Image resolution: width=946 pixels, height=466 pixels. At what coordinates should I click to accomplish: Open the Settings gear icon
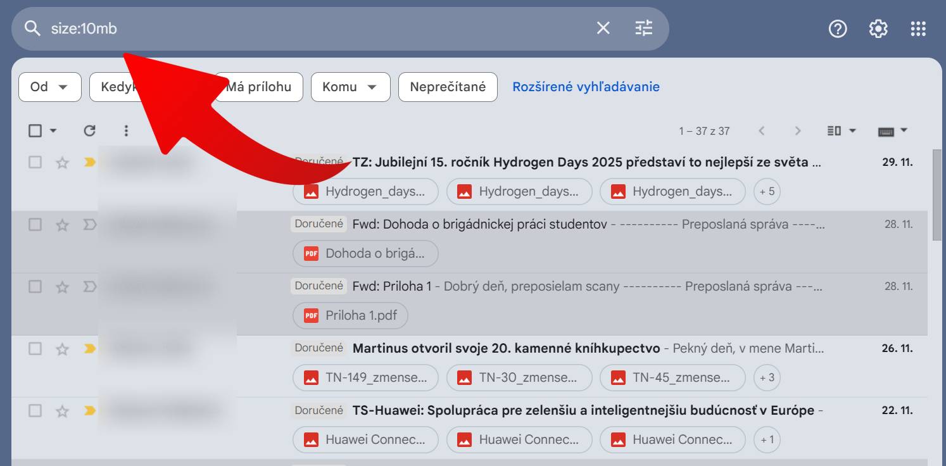(878, 28)
